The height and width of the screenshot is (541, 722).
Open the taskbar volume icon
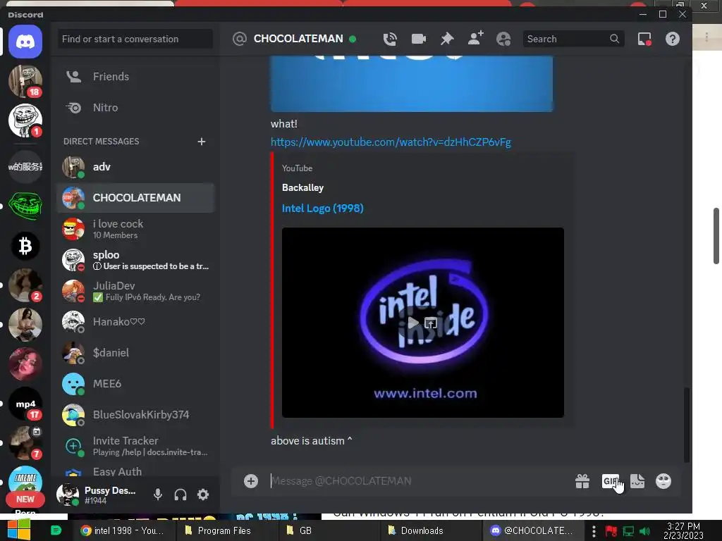pyautogui.click(x=645, y=531)
